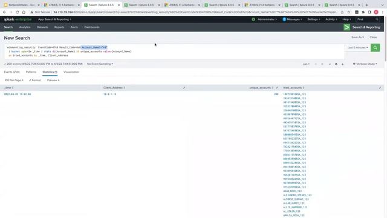This screenshot has height=218, width=387.
Task: Click the unique accounts count 200 cell
Action: (x=276, y=94)
